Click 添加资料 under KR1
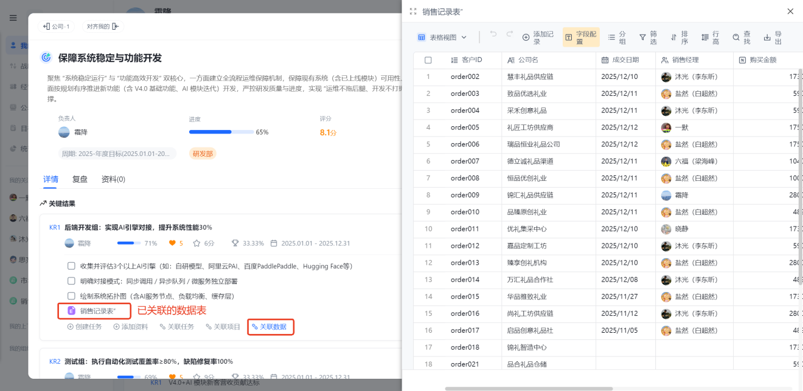 pyautogui.click(x=131, y=327)
